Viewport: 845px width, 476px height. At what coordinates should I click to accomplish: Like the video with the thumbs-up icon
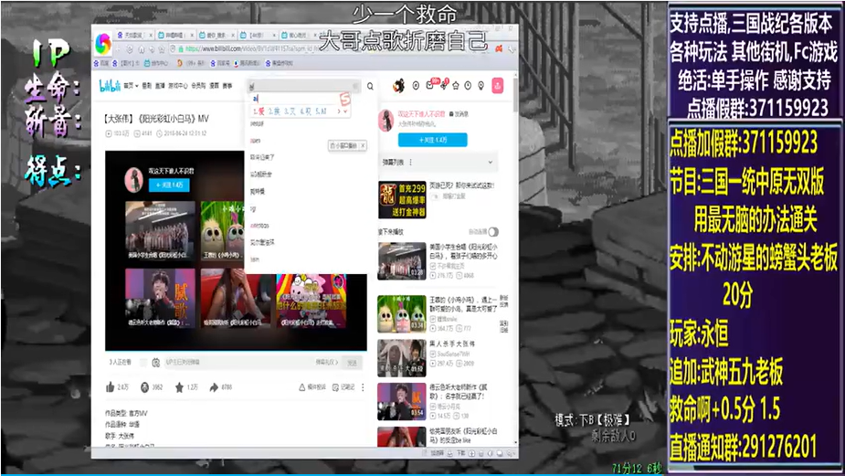coord(111,386)
